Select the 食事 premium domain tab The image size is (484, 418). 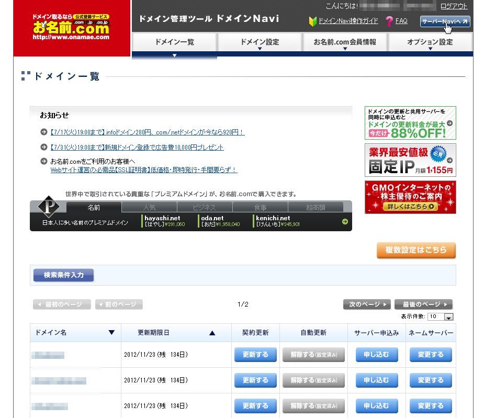point(260,207)
